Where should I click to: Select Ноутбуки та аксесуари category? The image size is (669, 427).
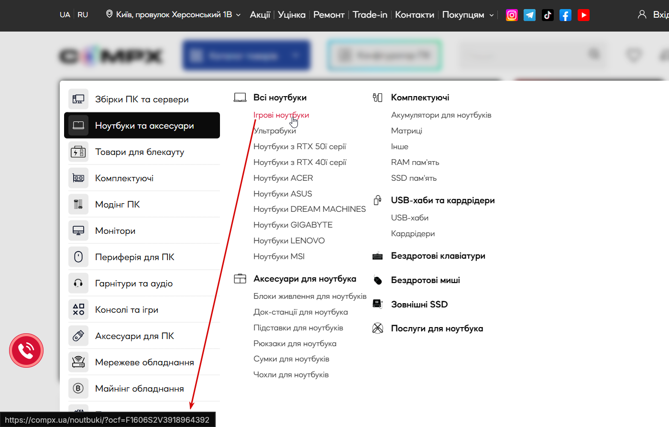point(142,125)
